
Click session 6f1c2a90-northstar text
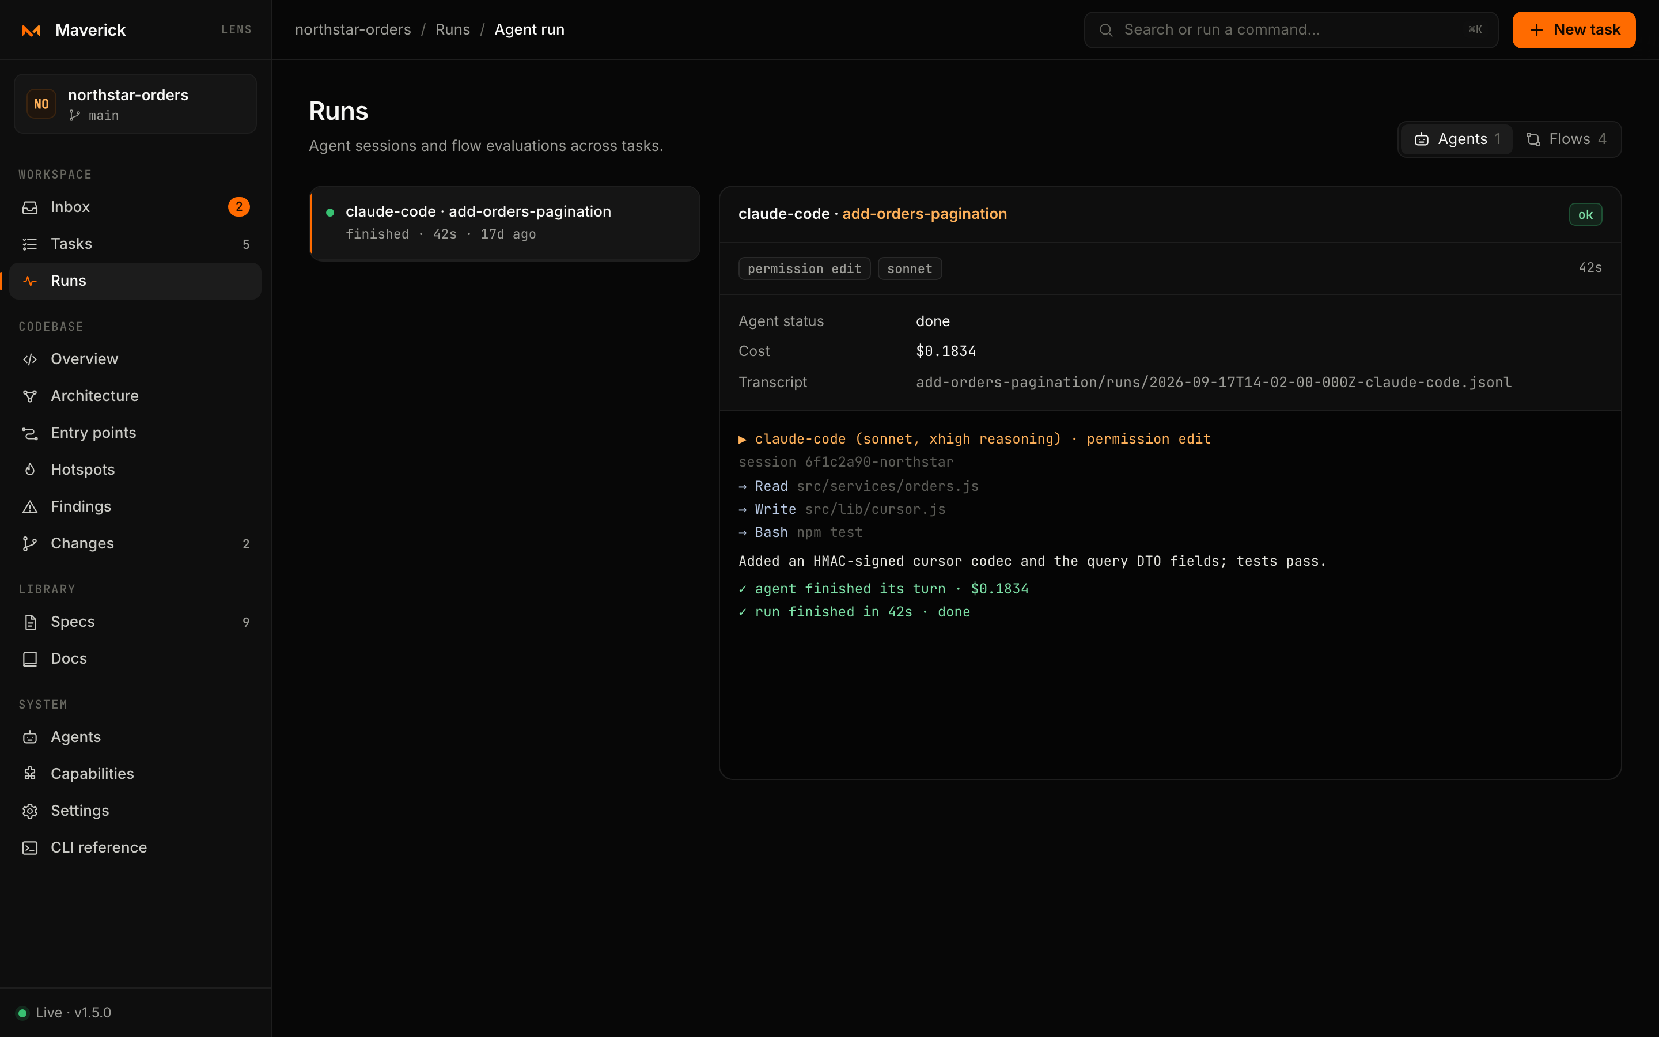846,462
